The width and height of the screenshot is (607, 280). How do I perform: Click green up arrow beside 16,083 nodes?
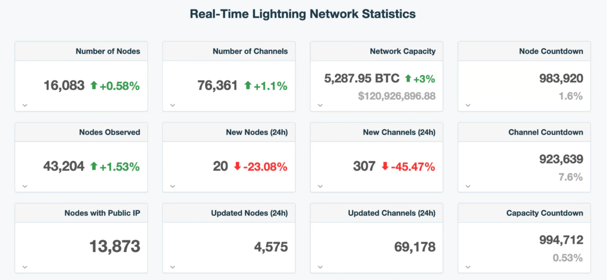click(x=94, y=85)
